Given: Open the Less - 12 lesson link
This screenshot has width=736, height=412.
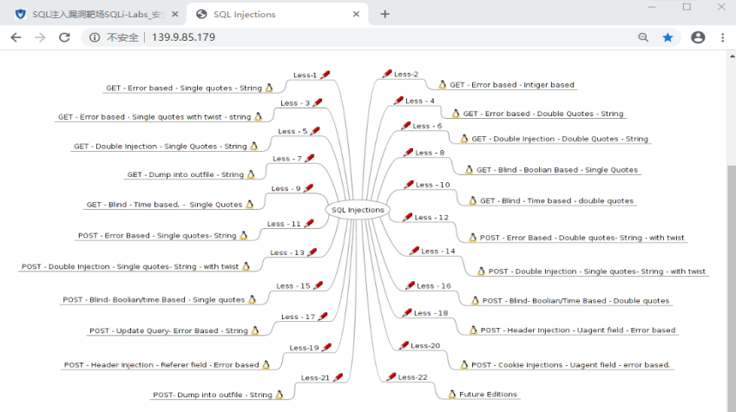Looking at the screenshot, I should click(431, 218).
